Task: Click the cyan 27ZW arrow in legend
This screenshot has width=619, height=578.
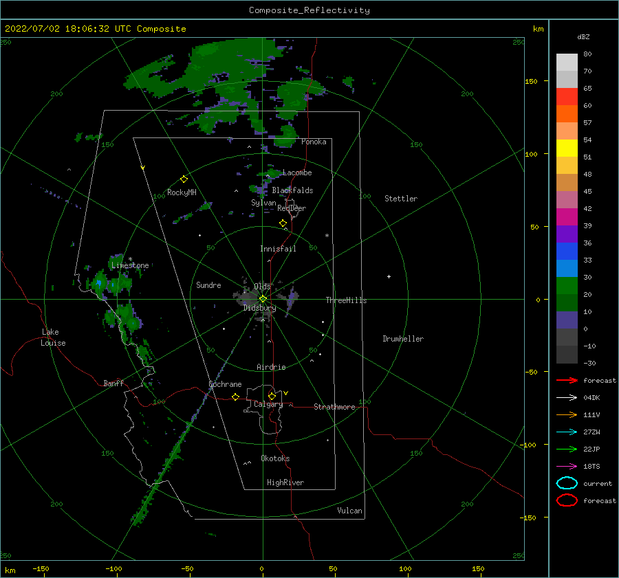Action: tap(567, 432)
